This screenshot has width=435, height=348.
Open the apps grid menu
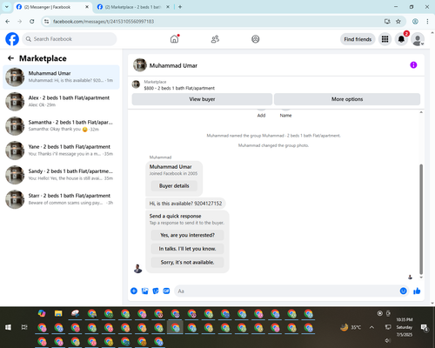(x=385, y=39)
